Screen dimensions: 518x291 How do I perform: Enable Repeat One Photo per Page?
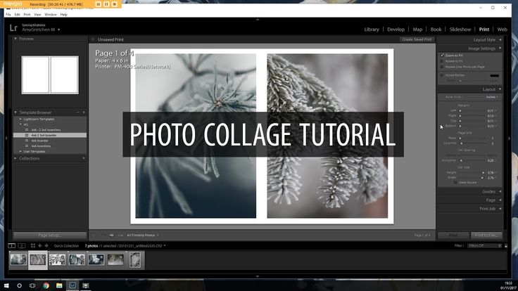point(442,67)
